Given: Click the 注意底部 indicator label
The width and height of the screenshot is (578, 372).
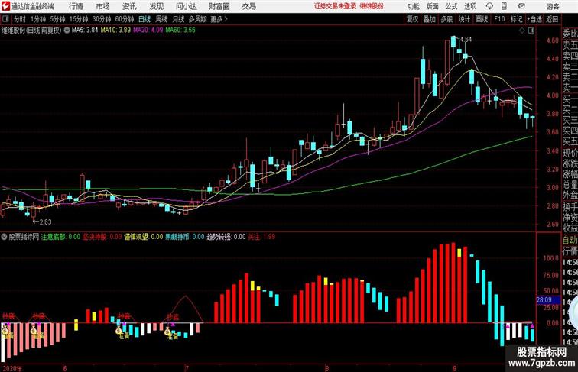Looking at the screenshot, I should [54, 237].
